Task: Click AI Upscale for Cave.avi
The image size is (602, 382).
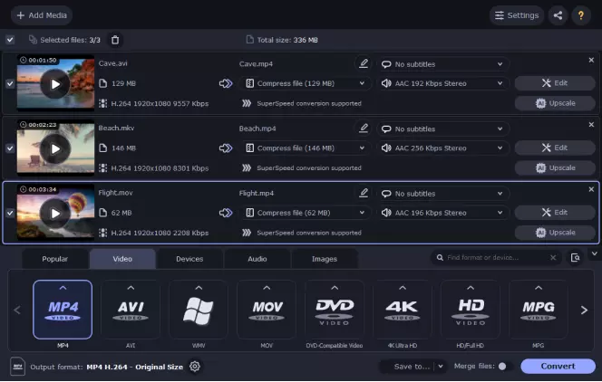Action: [555, 103]
